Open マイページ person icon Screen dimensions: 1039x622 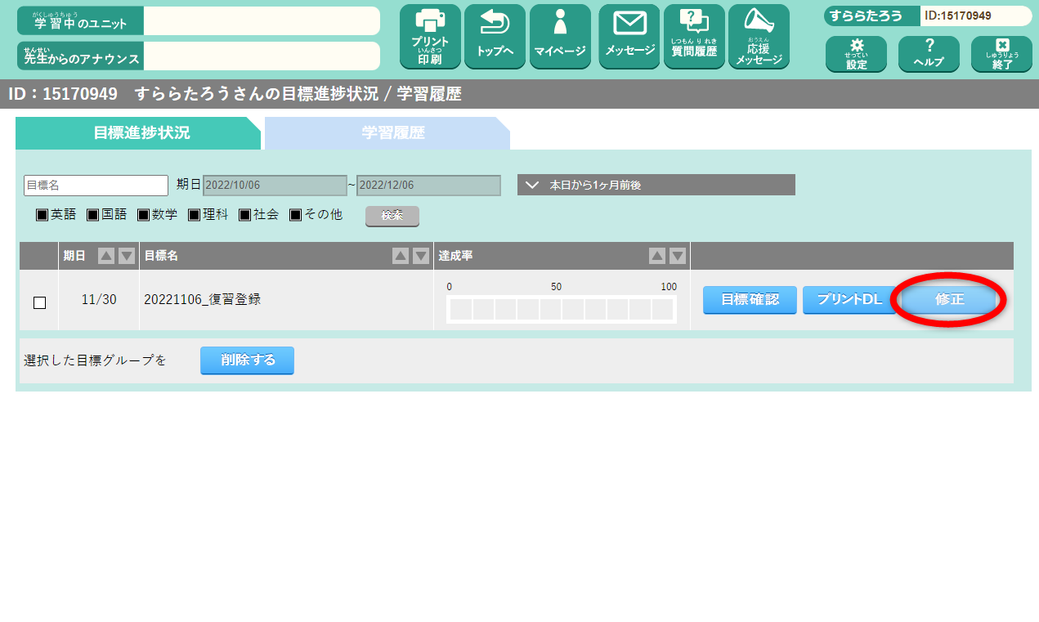pos(560,36)
